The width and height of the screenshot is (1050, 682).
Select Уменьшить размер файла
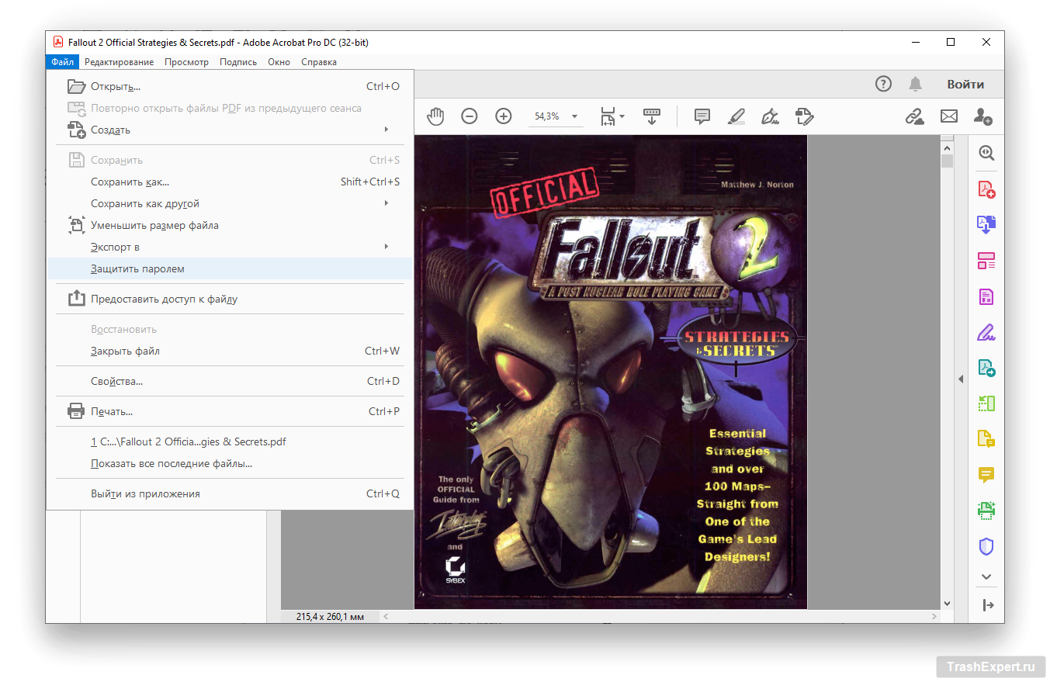point(230,225)
